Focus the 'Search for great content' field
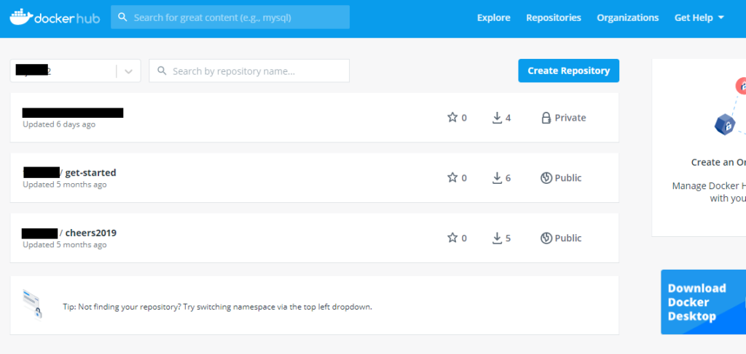This screenshot has height=354, width=746. point(230,17)
